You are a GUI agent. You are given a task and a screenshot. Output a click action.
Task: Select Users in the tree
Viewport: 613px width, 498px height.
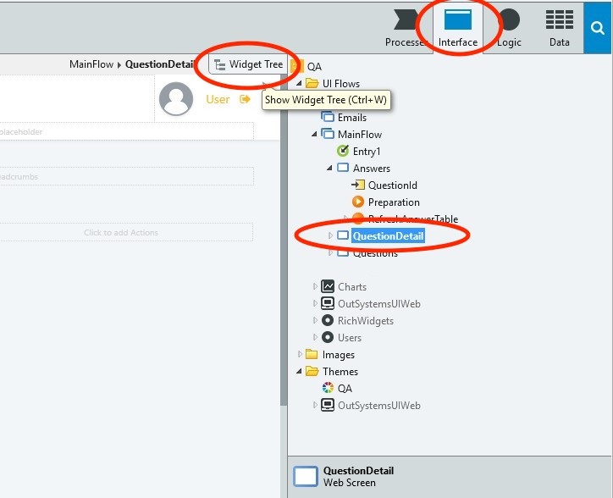(x=349, y=338)
